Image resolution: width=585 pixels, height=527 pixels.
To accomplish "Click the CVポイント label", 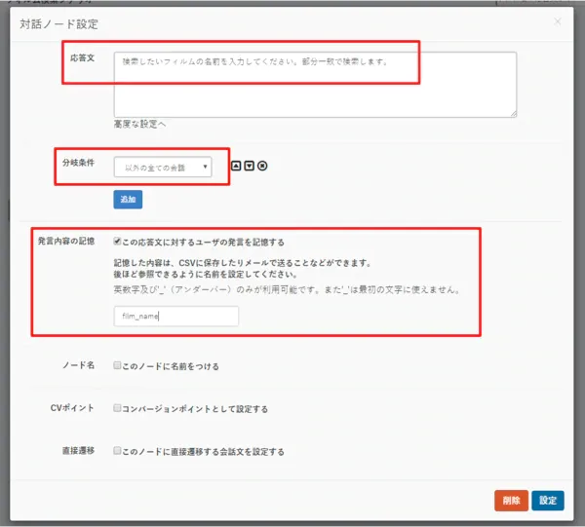I will tap(72, 409).
